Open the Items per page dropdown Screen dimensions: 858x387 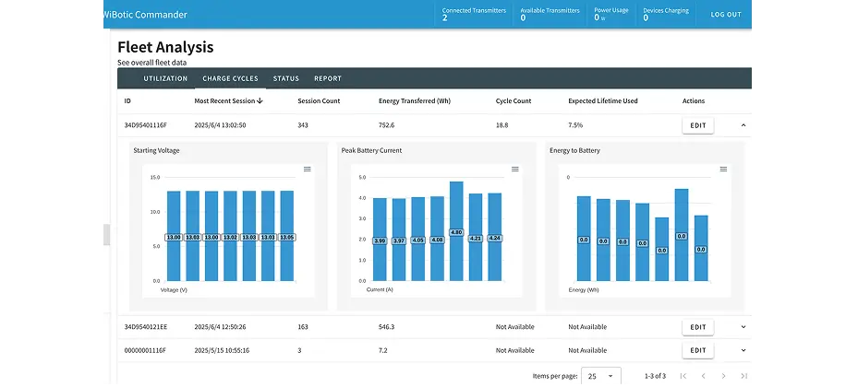(x=602, y=376)
